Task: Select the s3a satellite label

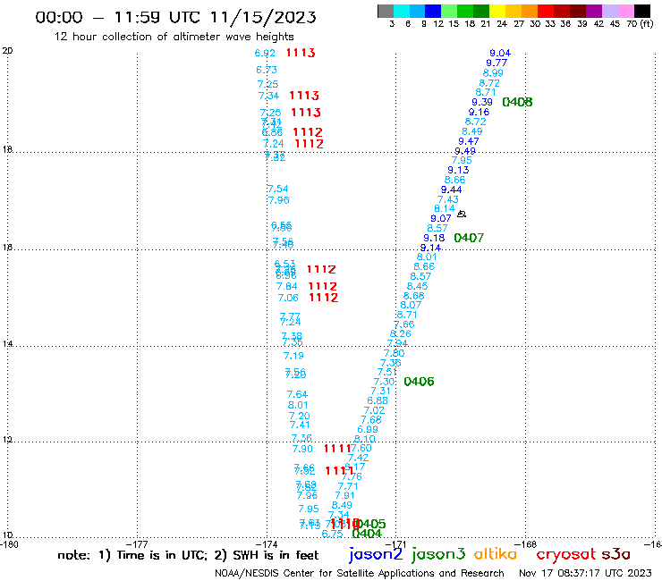Action: [615, 554]
